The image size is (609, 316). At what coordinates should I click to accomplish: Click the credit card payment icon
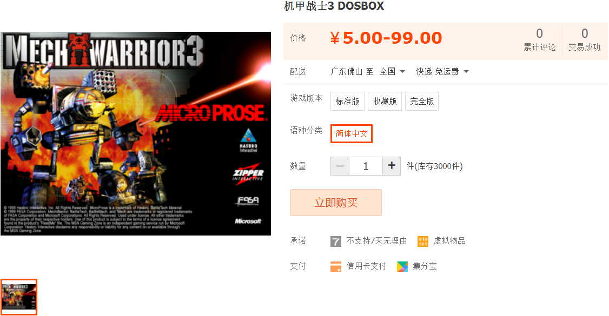click(335, 266)
